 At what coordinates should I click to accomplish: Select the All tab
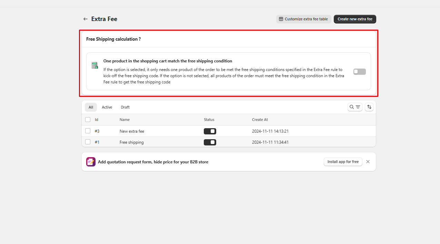91,107
